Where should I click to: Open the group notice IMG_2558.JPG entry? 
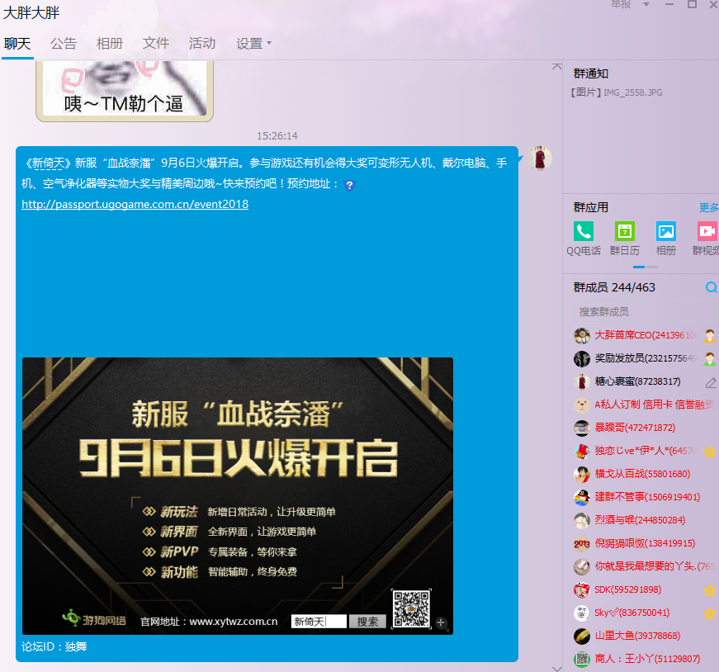[617, 92]
